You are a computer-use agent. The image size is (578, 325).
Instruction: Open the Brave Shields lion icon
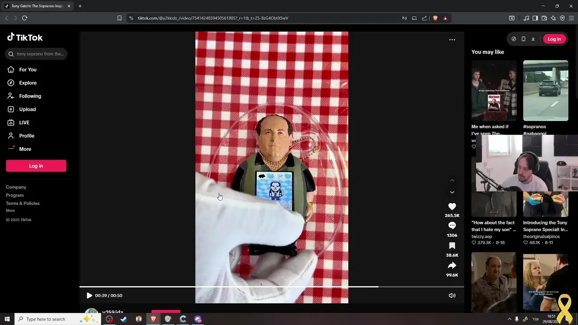(435, 18)
